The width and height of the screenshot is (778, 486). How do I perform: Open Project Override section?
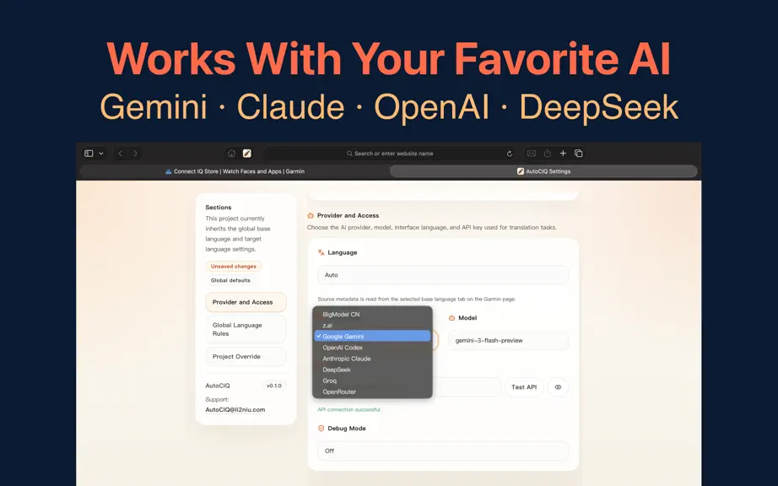[x=246, y=357]
